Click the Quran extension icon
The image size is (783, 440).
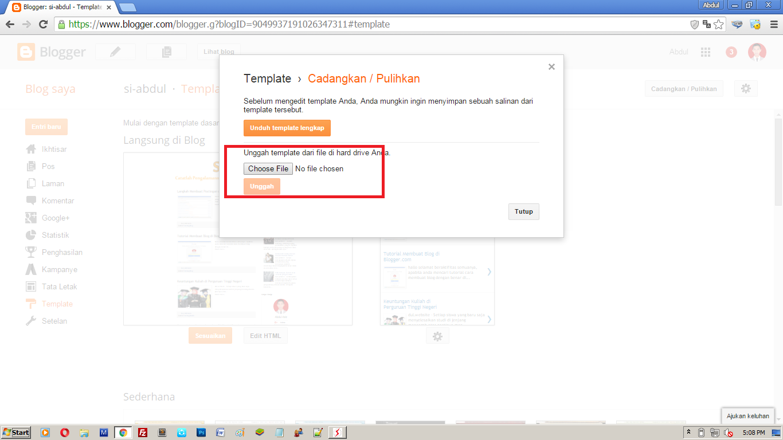pos(737,24)
